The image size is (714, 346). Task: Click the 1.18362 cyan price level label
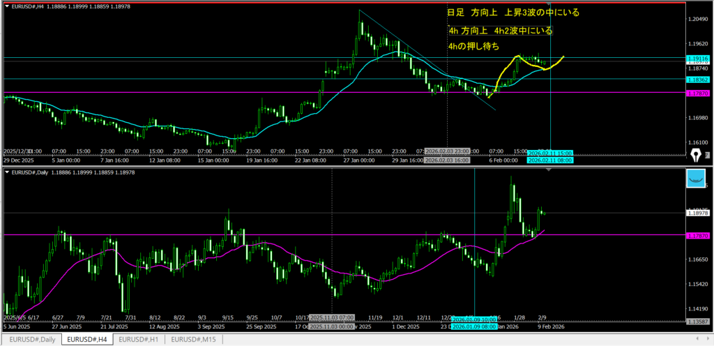point(697,80)
